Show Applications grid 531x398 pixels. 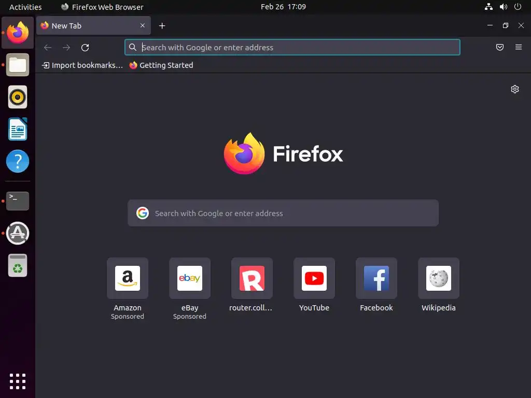(x=18, y=381)
